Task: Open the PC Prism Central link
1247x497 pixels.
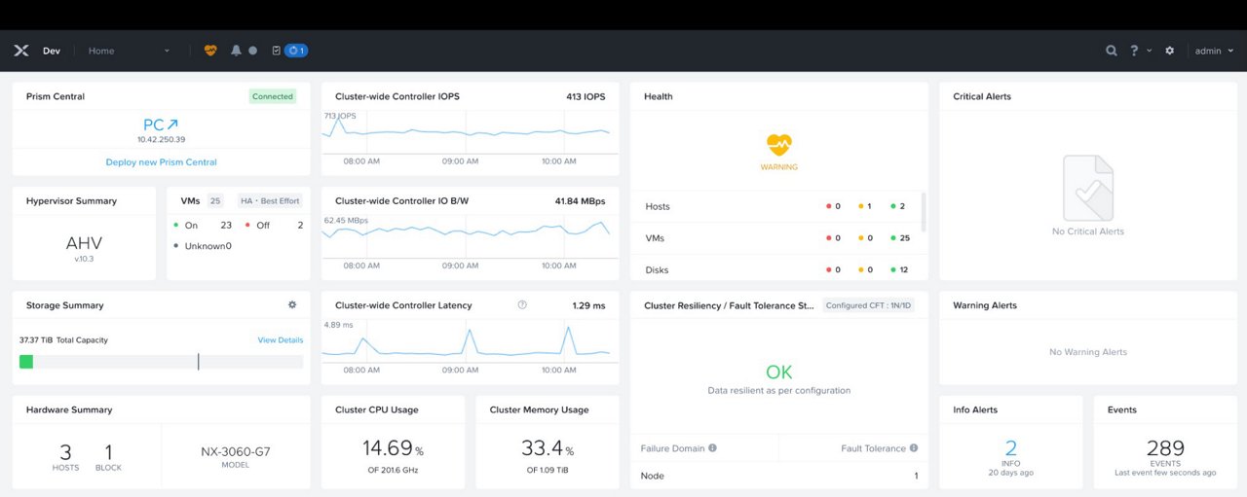Action: point(161,124)
